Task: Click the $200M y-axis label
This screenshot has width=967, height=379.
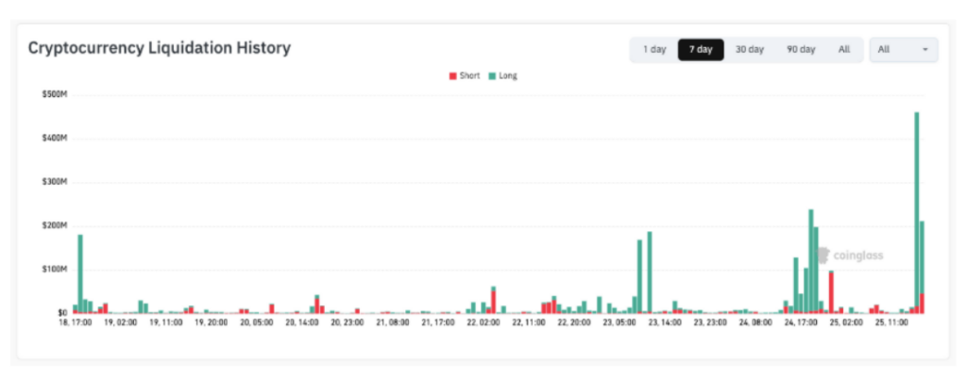Action: pyautogui.click(x=55, y=226)
